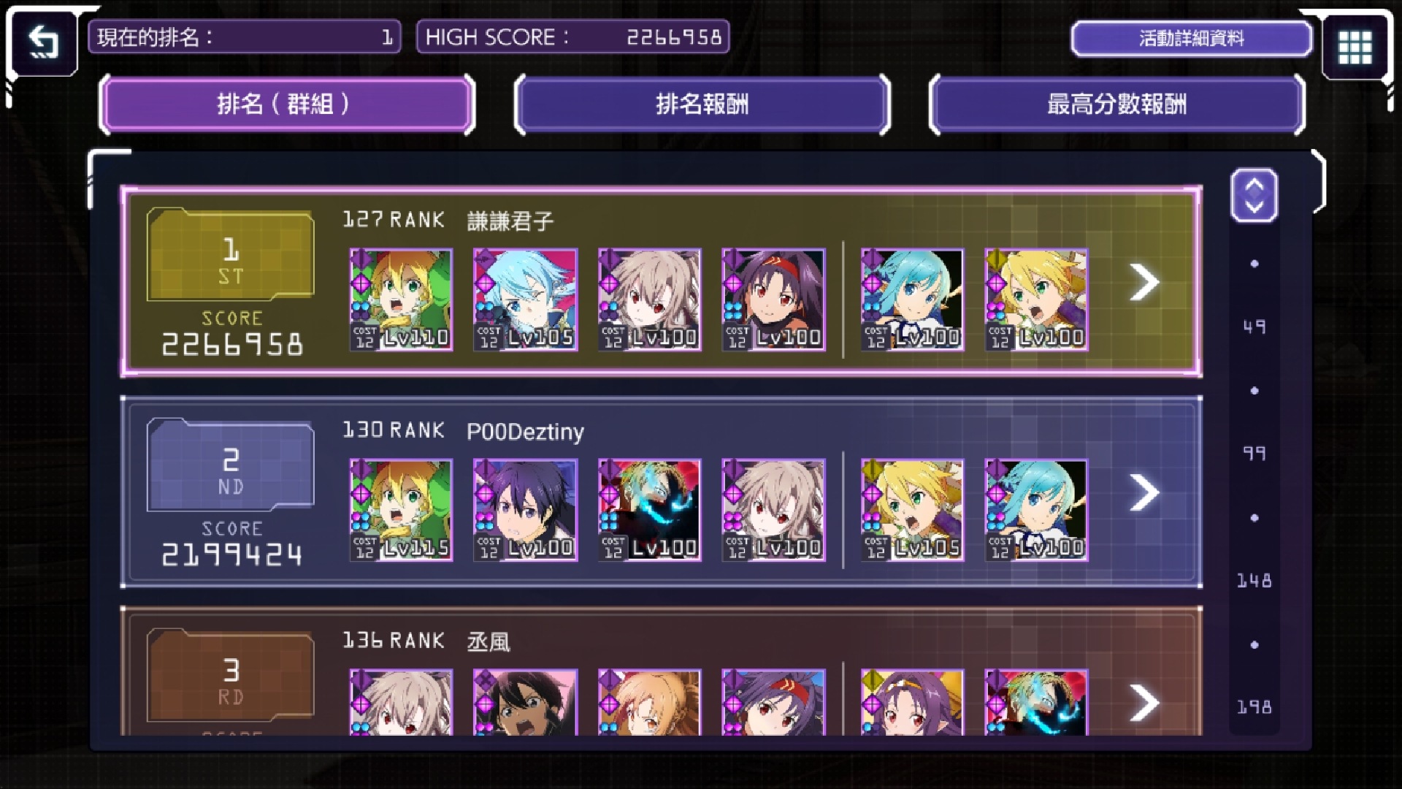This screenshot has height=789, width=1402.
Task: Tap the up-down scroll toggle icon
Action: pos(1254,195)
